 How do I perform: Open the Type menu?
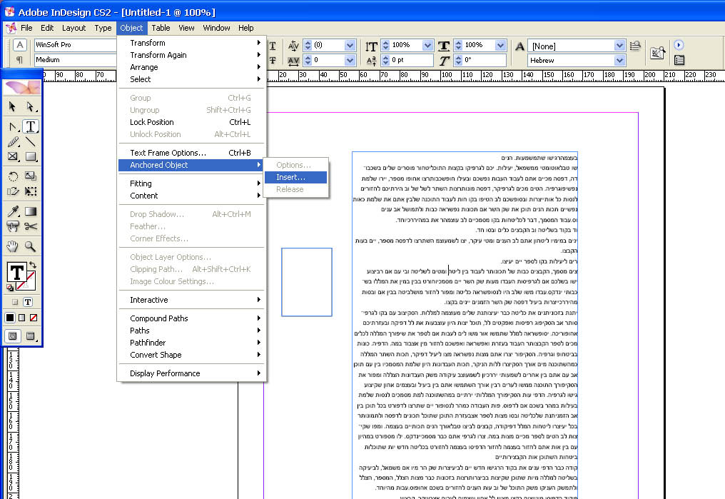point(103,28)
